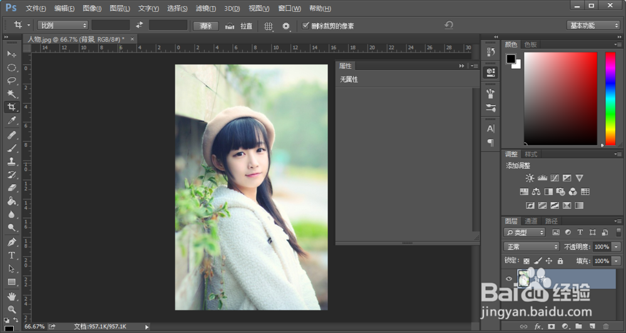
Task: Open the 滤镜 (Filter) menu
Action: (x=206, y=8)
